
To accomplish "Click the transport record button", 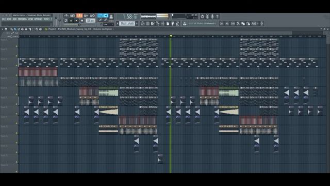I will point(82,21).
